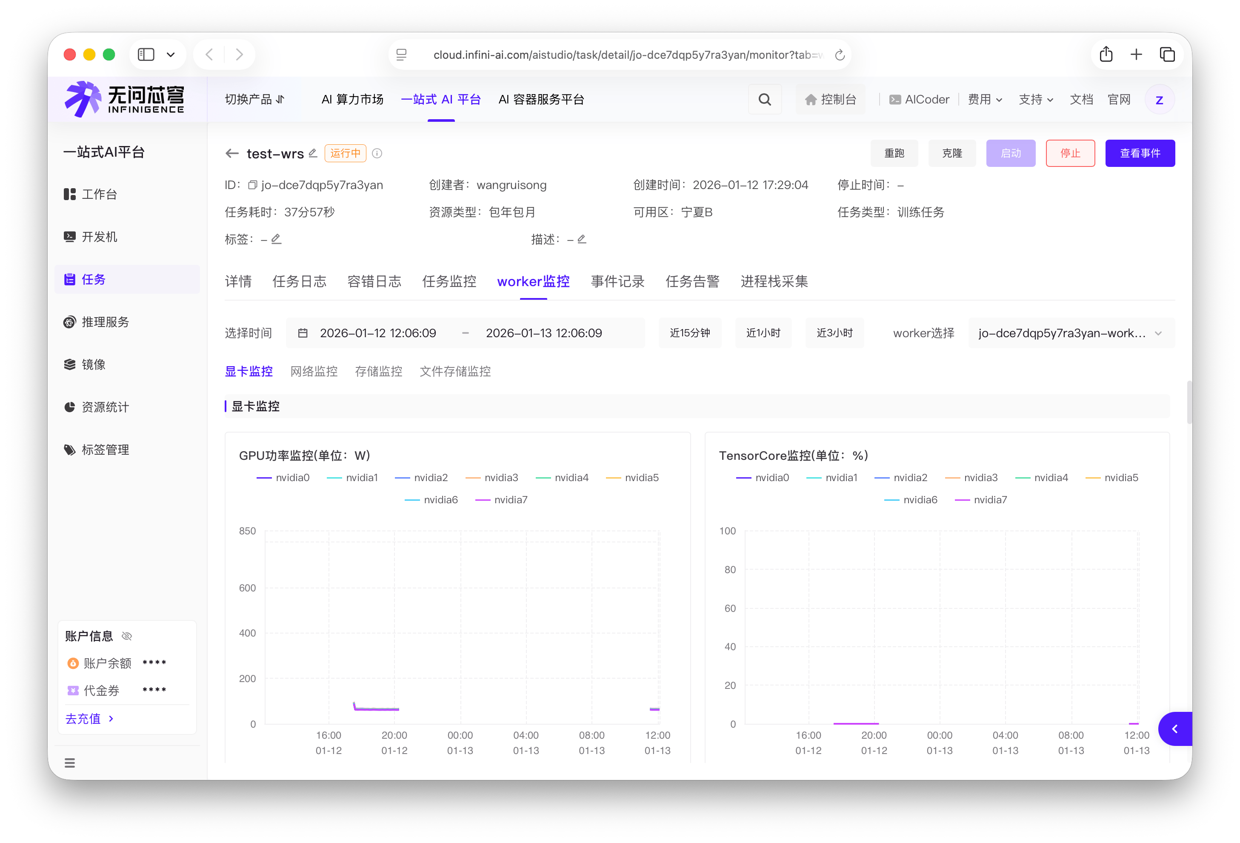Expand the 支持 dropdown menu
The width and height of the screenshot is (1240, 843).
click(1035, 99)
